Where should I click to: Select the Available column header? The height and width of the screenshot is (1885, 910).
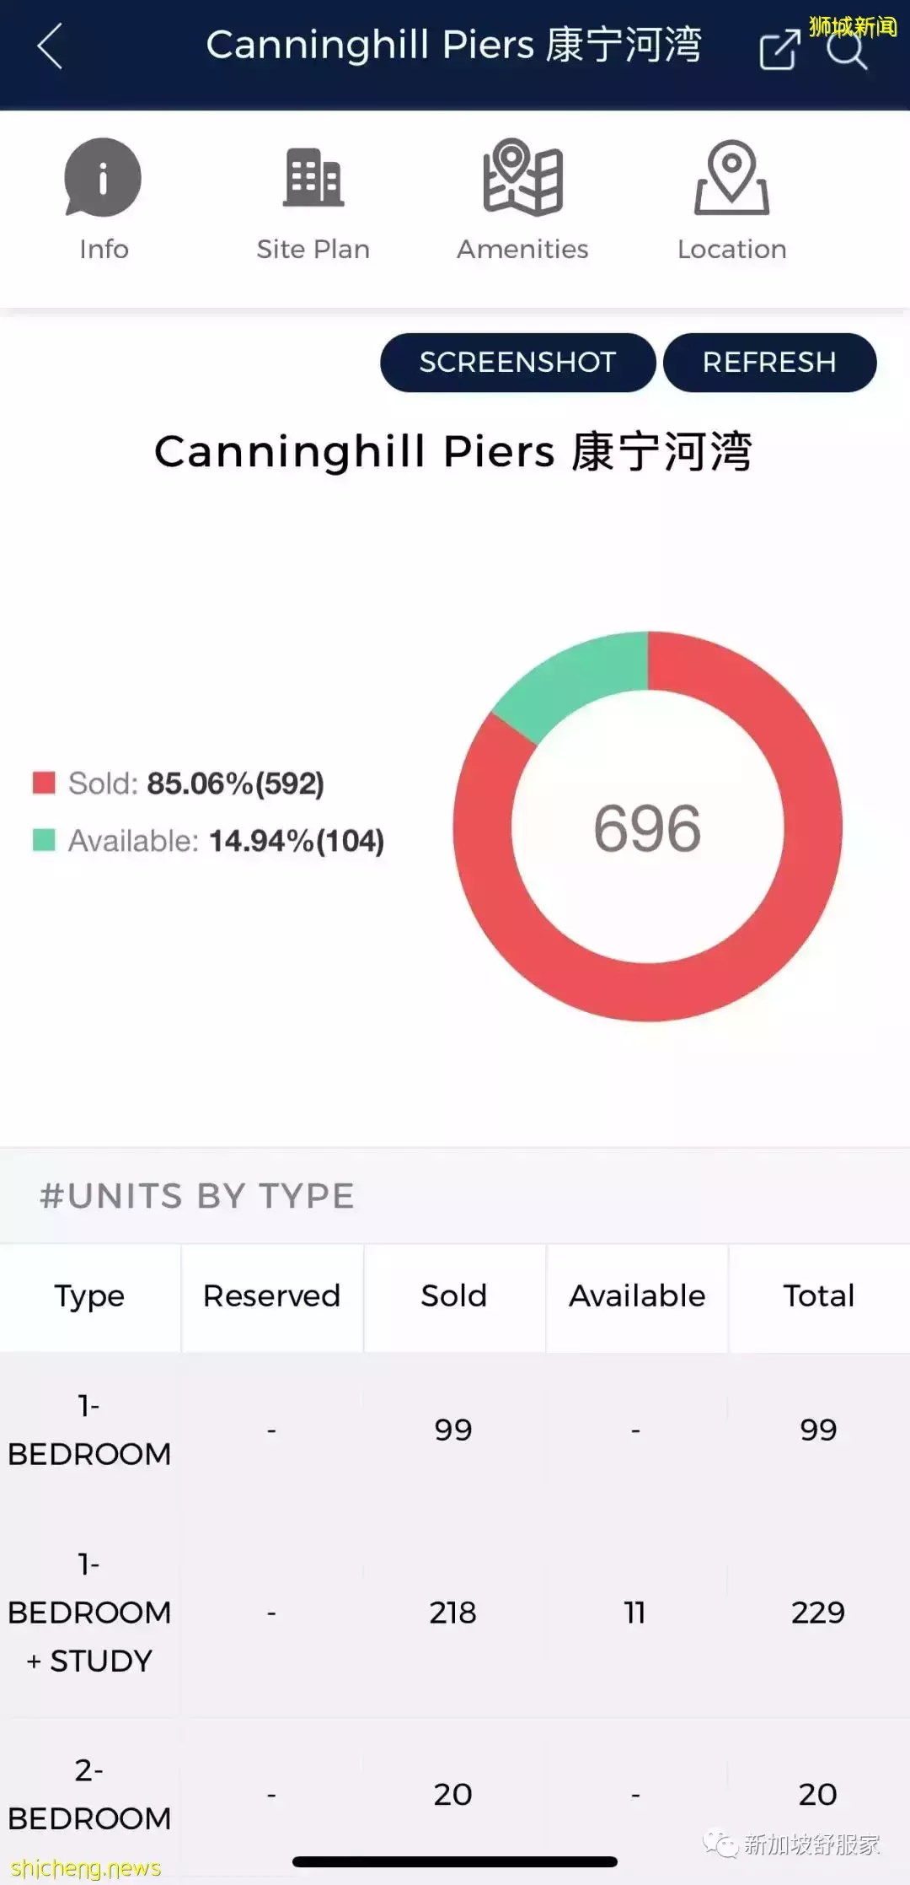637,1296
